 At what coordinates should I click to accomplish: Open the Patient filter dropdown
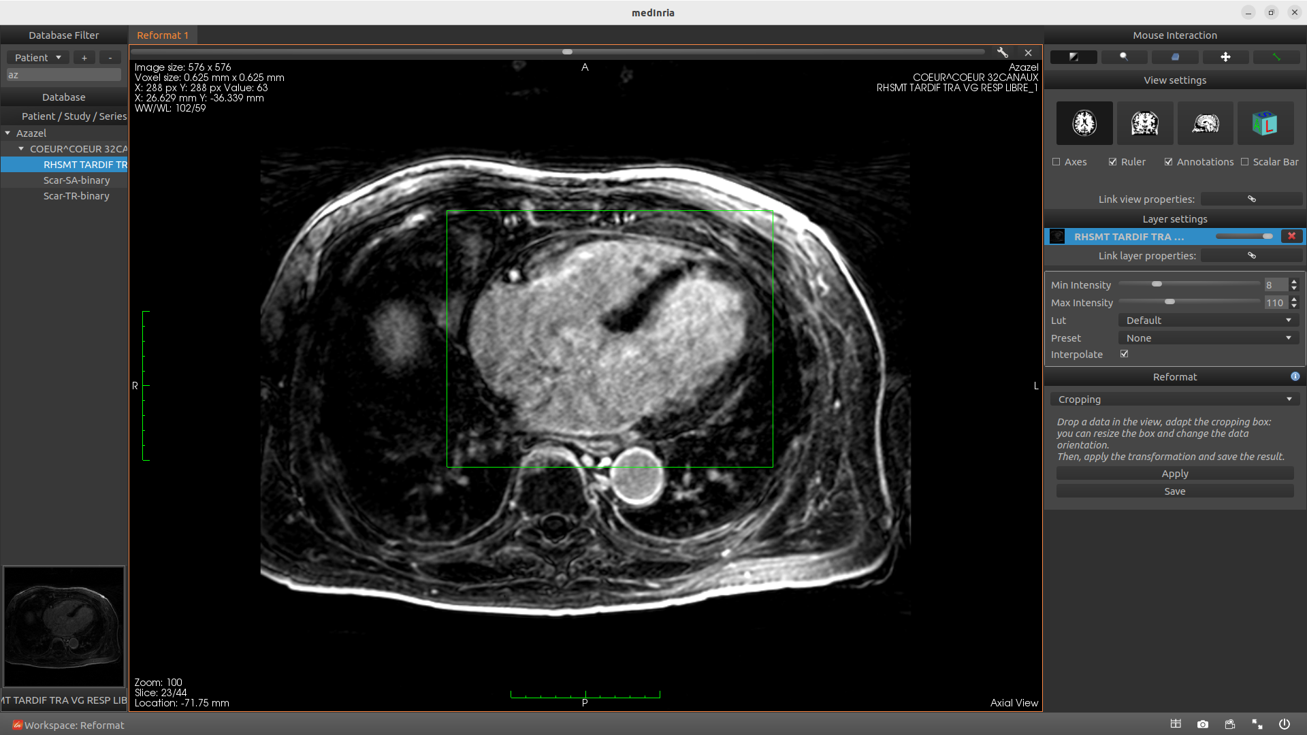(x=38, y=58)
